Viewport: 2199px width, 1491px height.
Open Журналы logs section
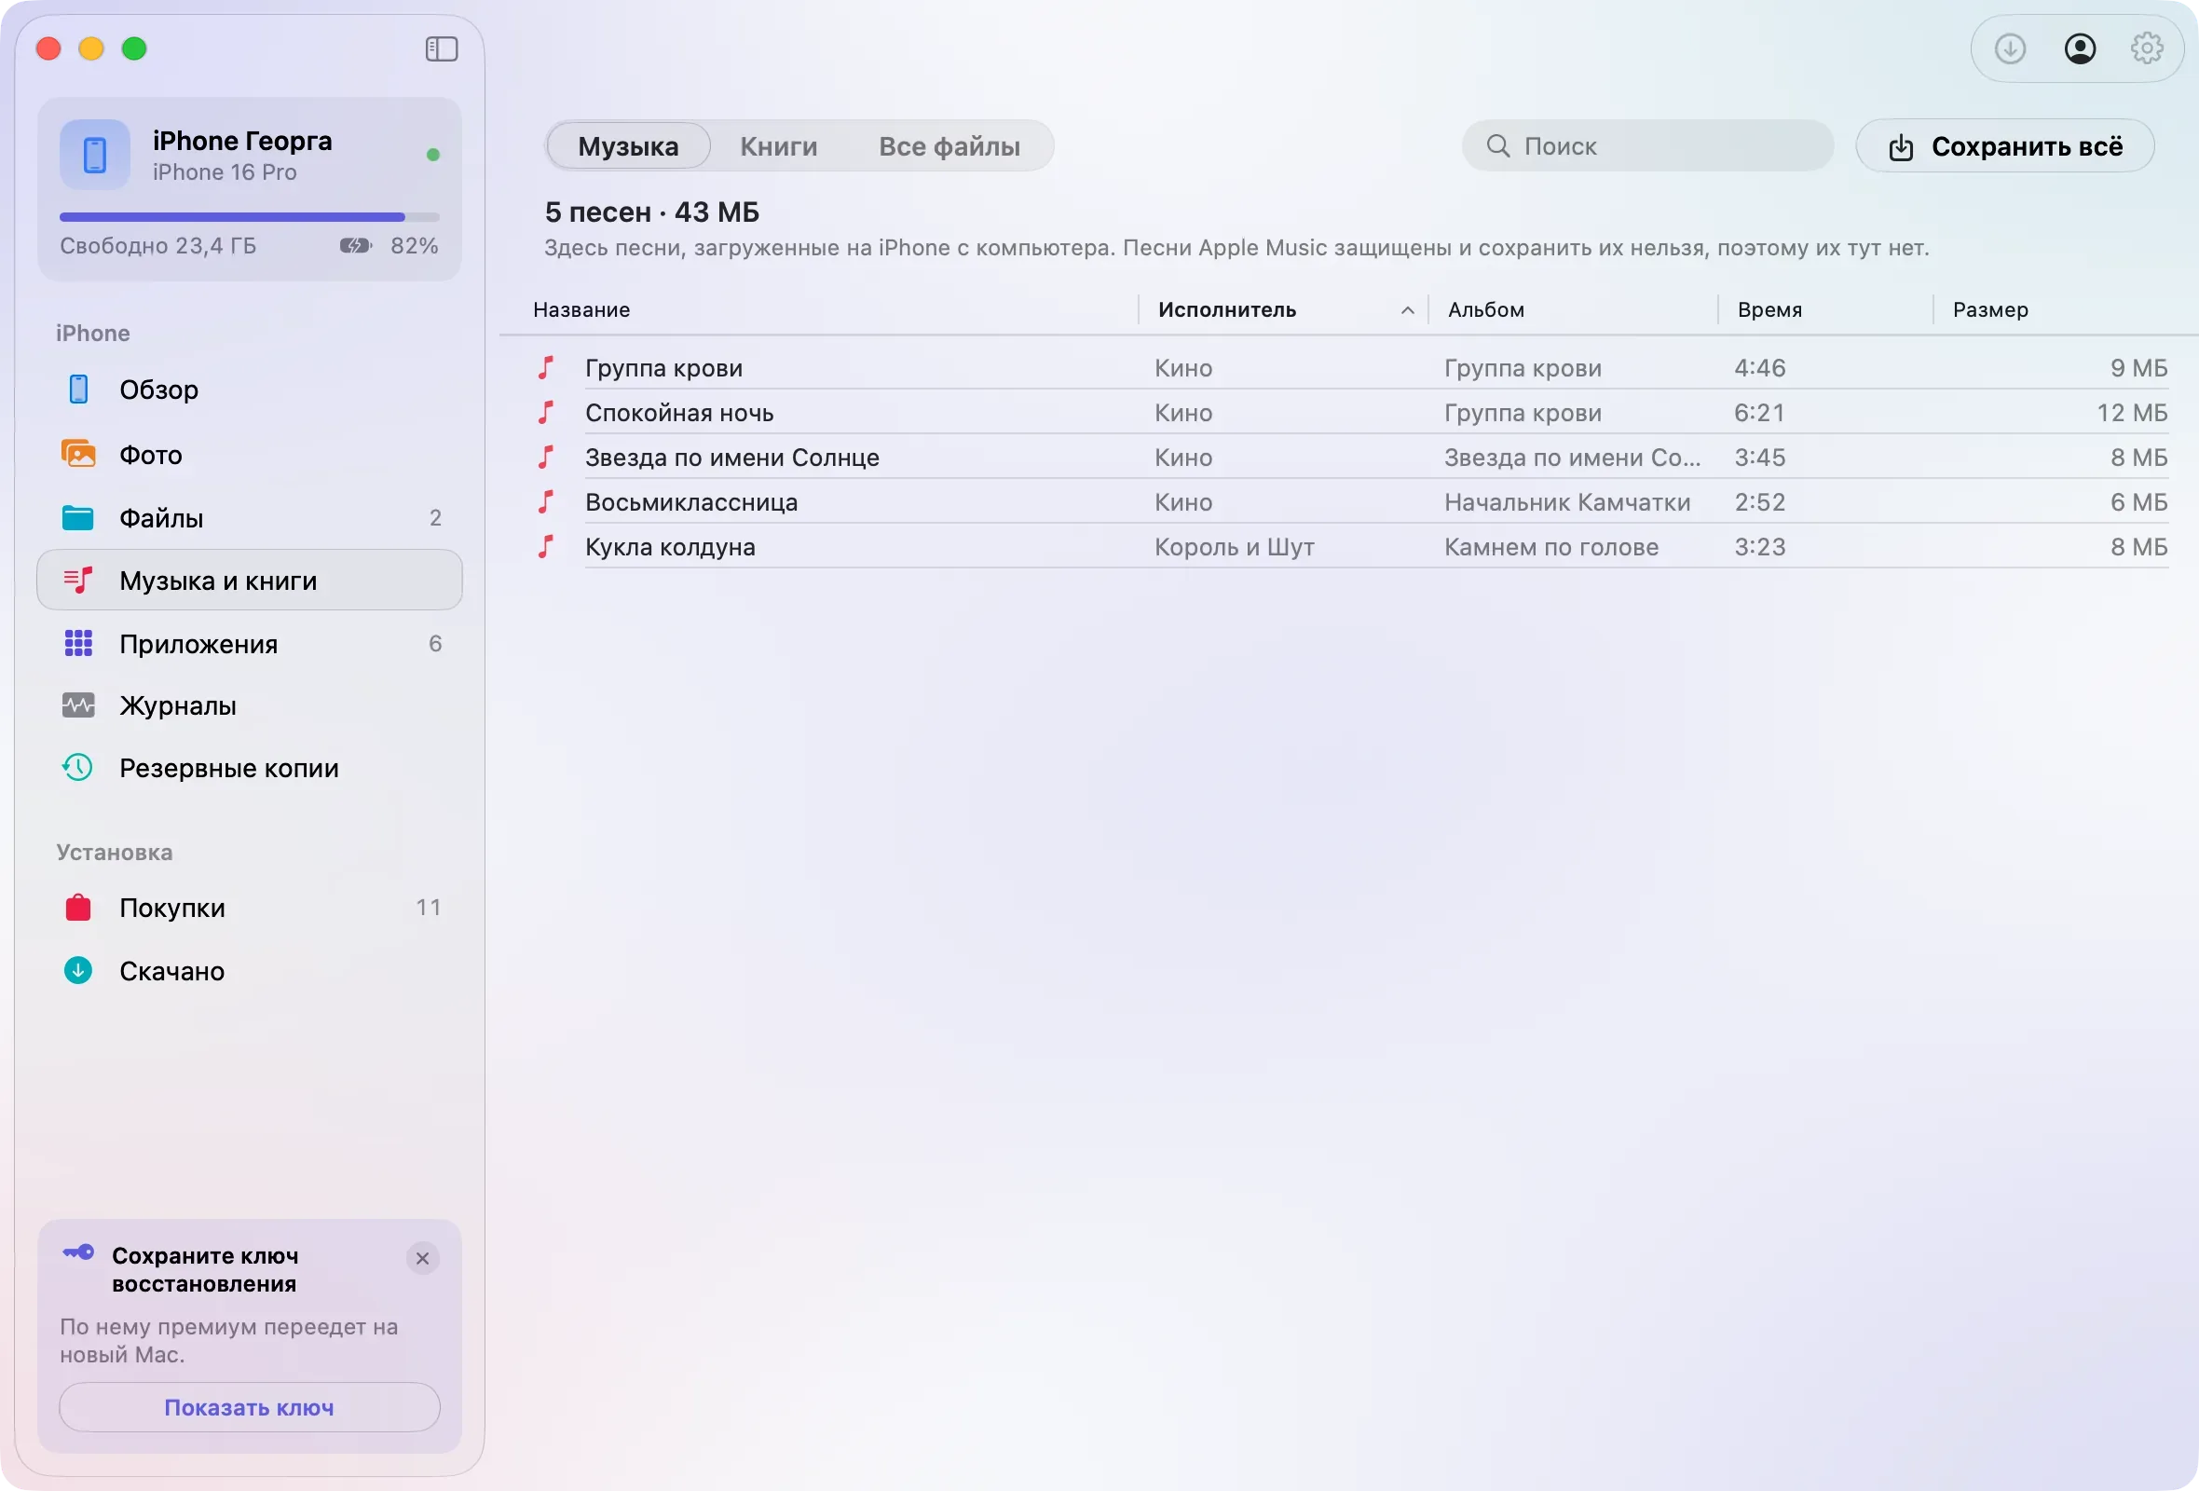pos(249,705)
